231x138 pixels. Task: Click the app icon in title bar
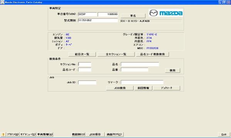(x=2, y=2)
